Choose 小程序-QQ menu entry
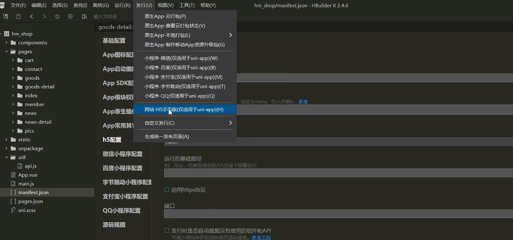This screenshot has width=513, height=240. pyautogui.click(x=185, y=96)
